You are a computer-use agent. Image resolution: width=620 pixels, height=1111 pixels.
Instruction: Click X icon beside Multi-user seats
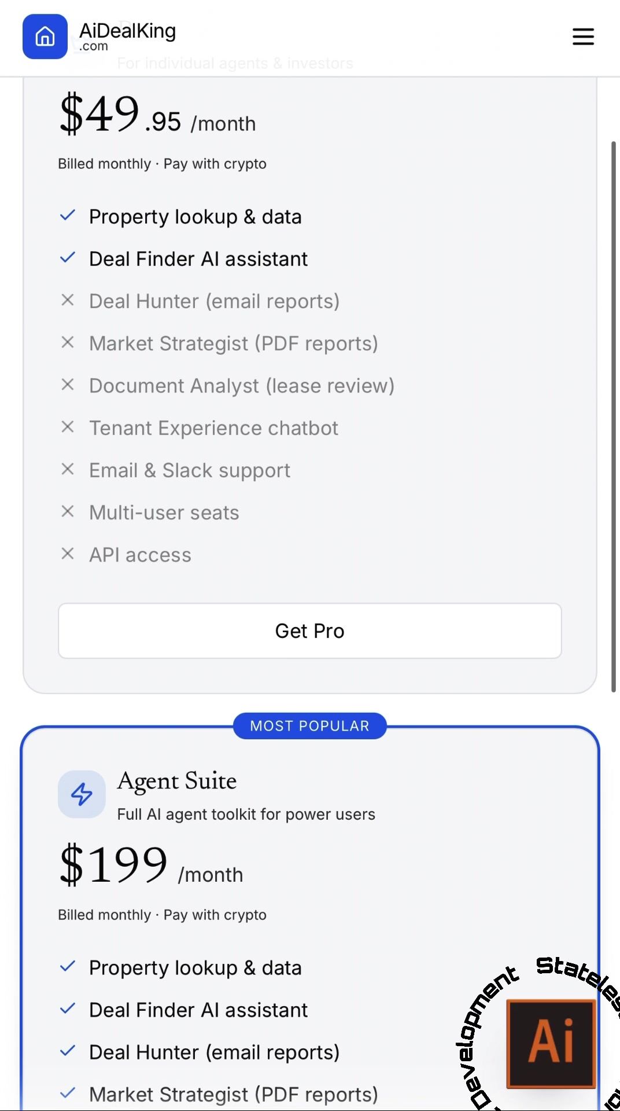[68, 512]
